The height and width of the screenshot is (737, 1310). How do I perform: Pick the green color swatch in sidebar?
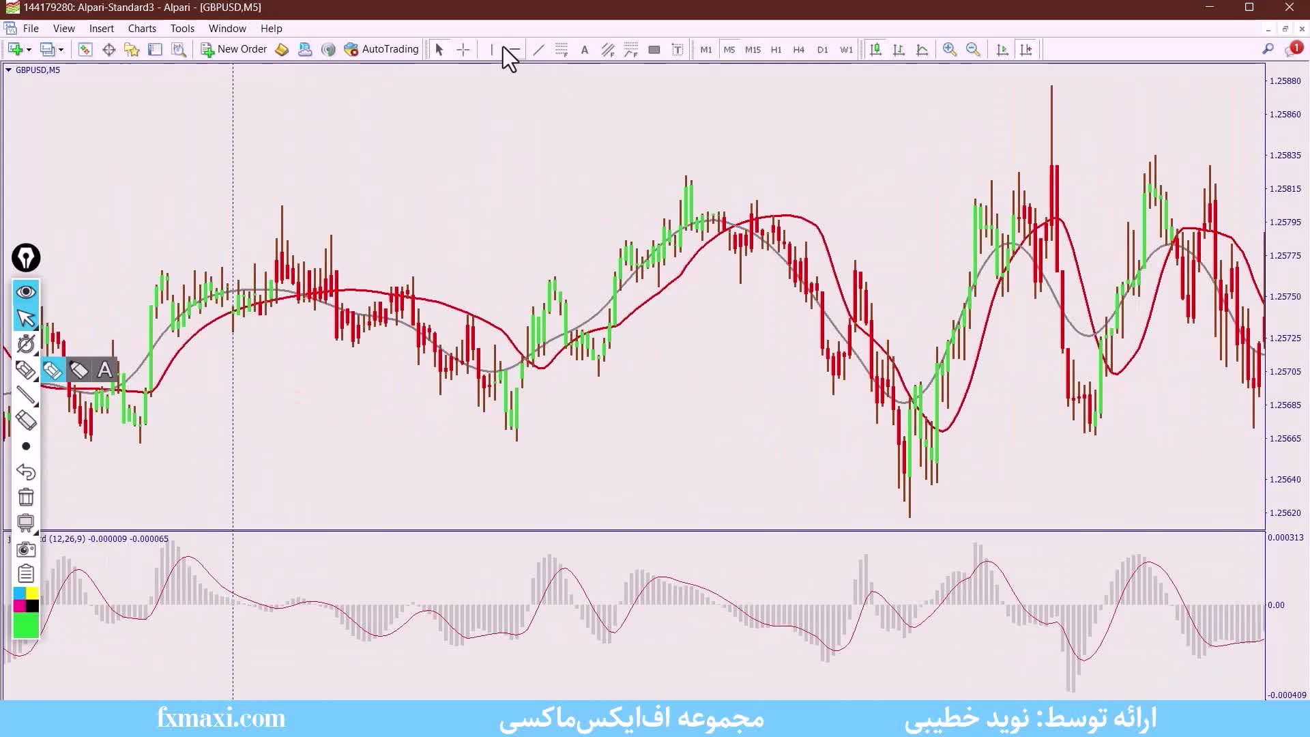click(x=26, y=625)
